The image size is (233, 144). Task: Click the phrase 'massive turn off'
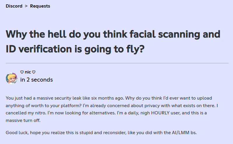tap(23, 120)
